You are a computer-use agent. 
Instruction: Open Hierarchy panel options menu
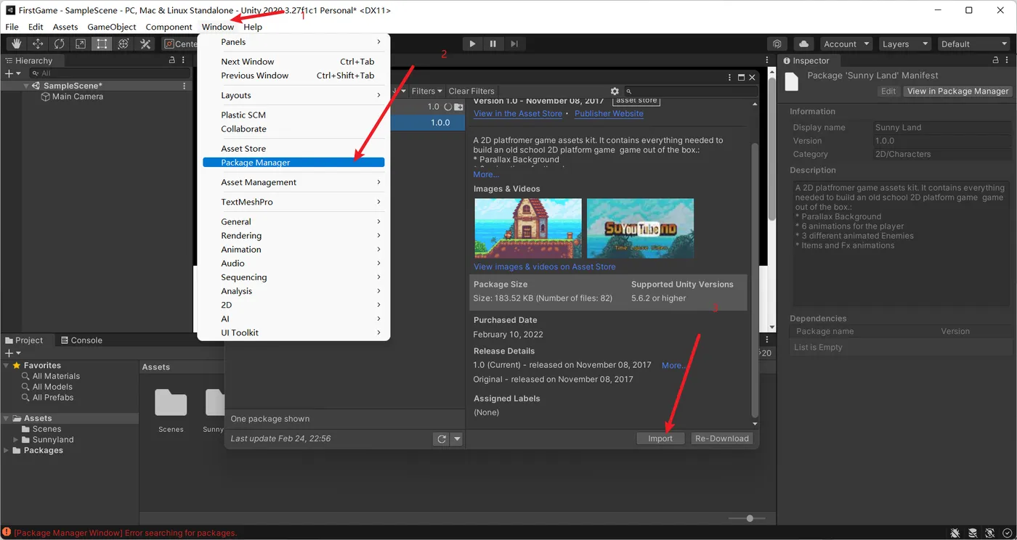tap(185, 60)
